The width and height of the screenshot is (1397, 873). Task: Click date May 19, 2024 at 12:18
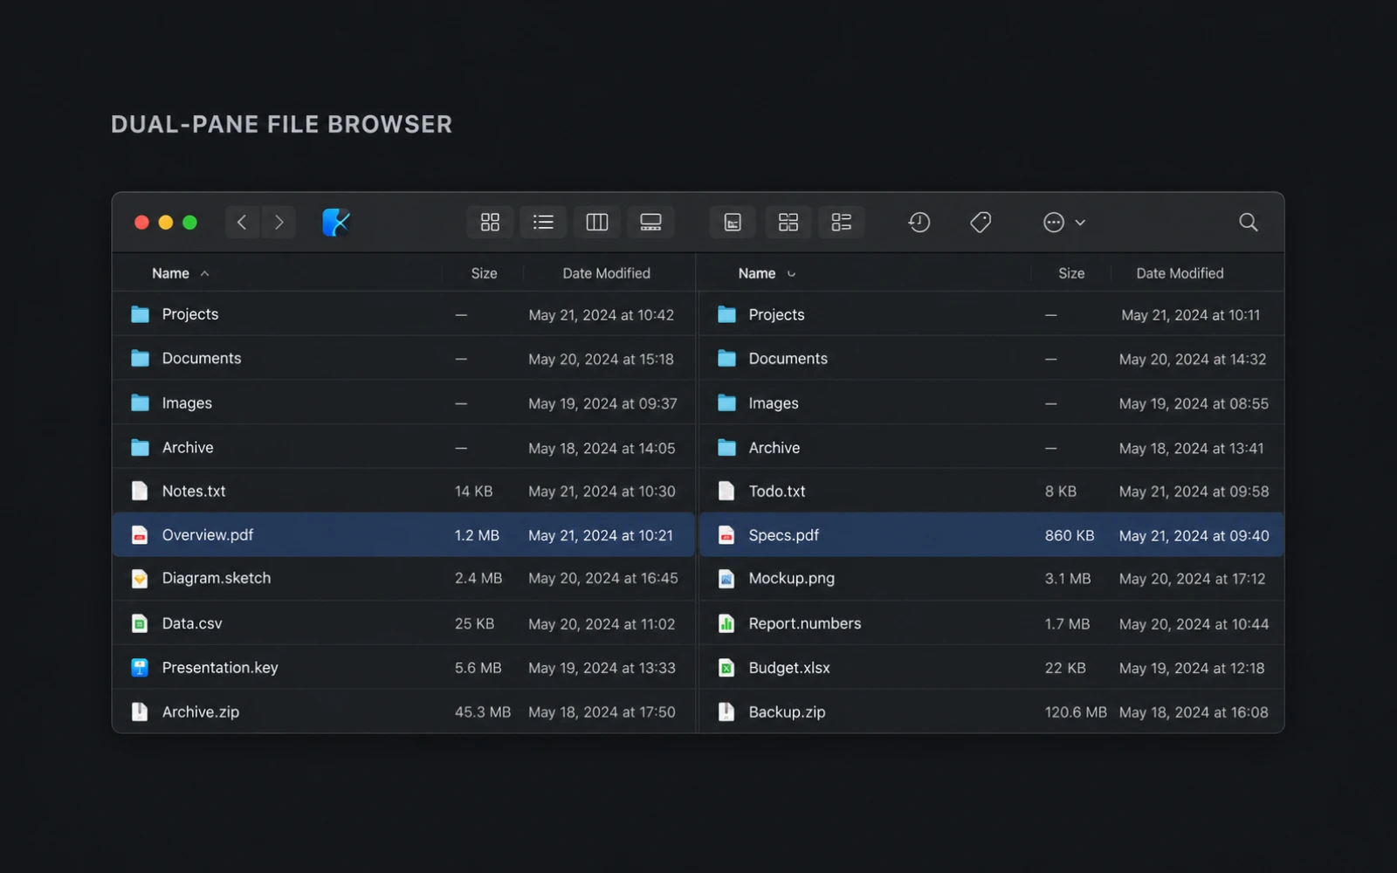pyautogui.click(x=1192, y=668)
